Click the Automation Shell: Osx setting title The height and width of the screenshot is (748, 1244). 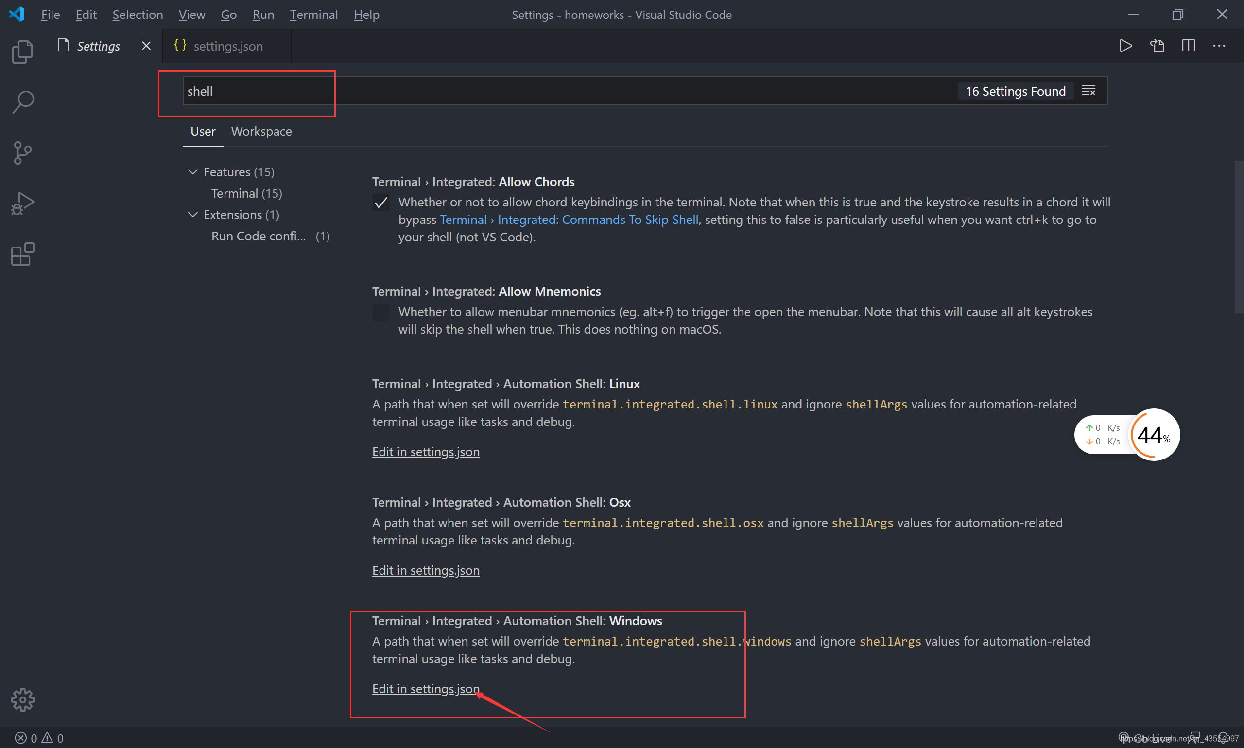pos(501,502)
